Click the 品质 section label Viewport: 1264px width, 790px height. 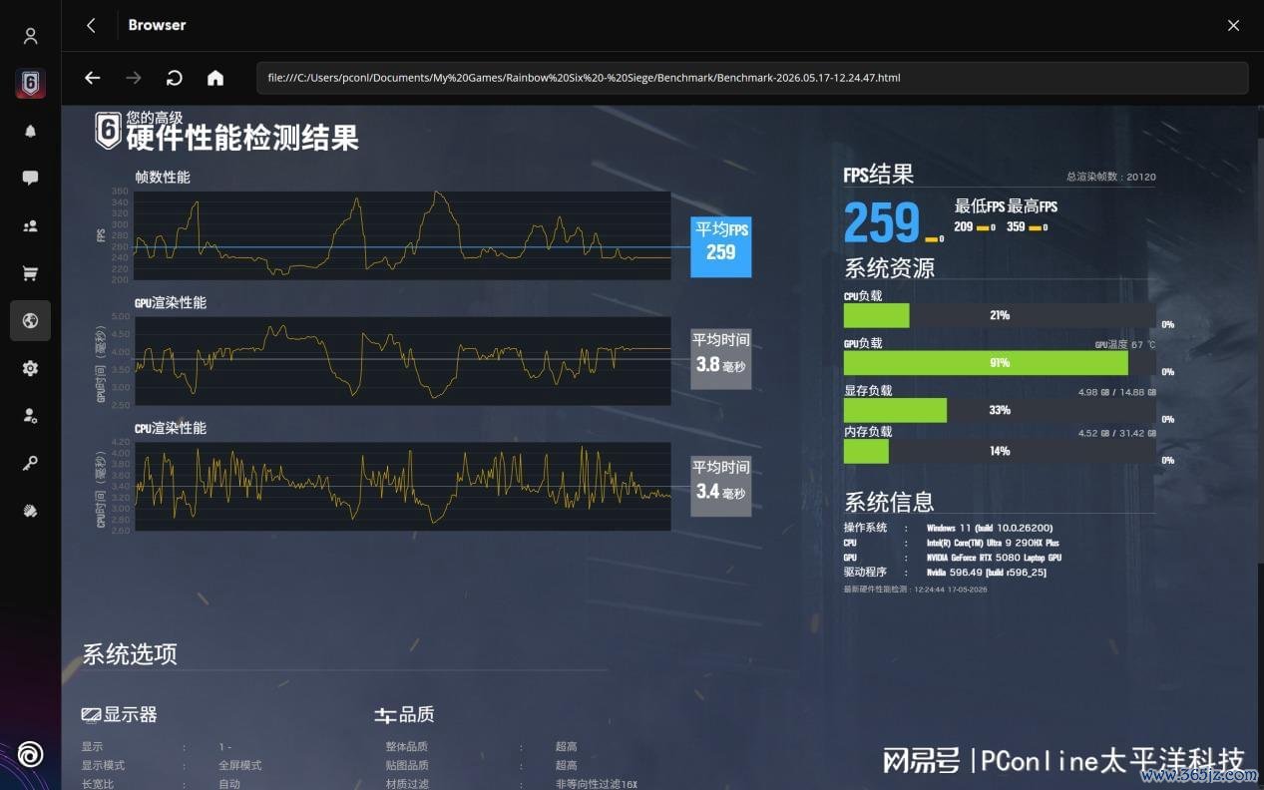coord(417,715)
